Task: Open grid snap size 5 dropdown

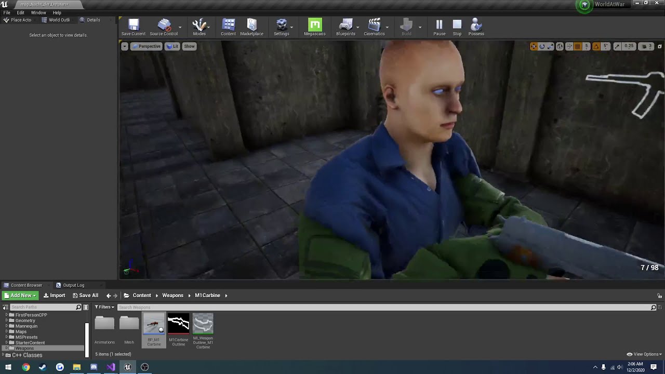Action: [x=587, y=46]
